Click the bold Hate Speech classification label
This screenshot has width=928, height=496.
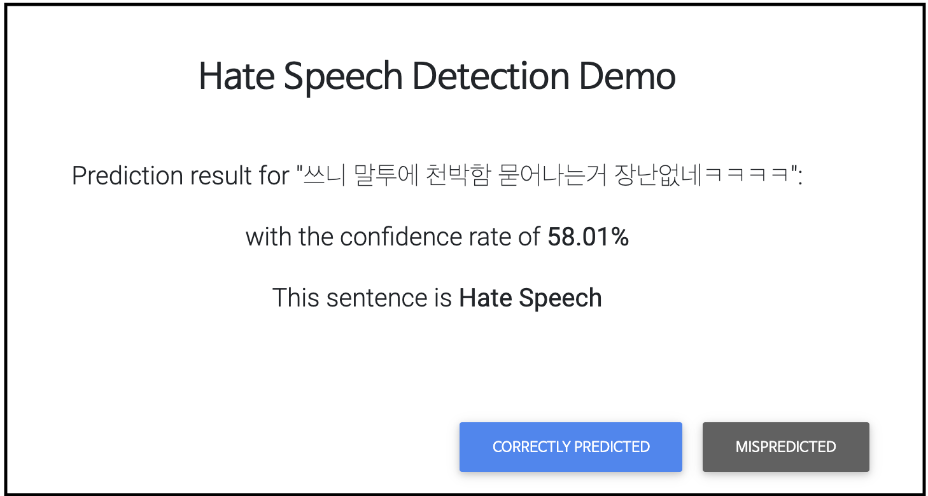530,298
